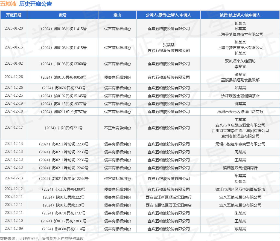Click case number 川知民终321号
The height and width of the screenshot is (241, 280).
64,128
